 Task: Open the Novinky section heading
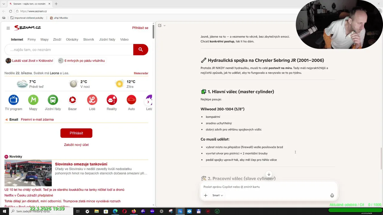click(16, 156)
